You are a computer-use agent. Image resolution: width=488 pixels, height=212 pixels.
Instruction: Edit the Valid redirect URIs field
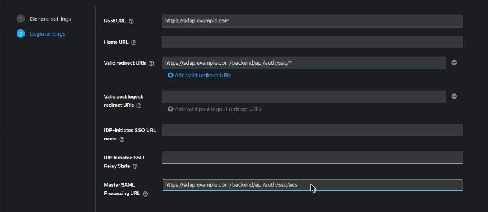tap(304, 63)
